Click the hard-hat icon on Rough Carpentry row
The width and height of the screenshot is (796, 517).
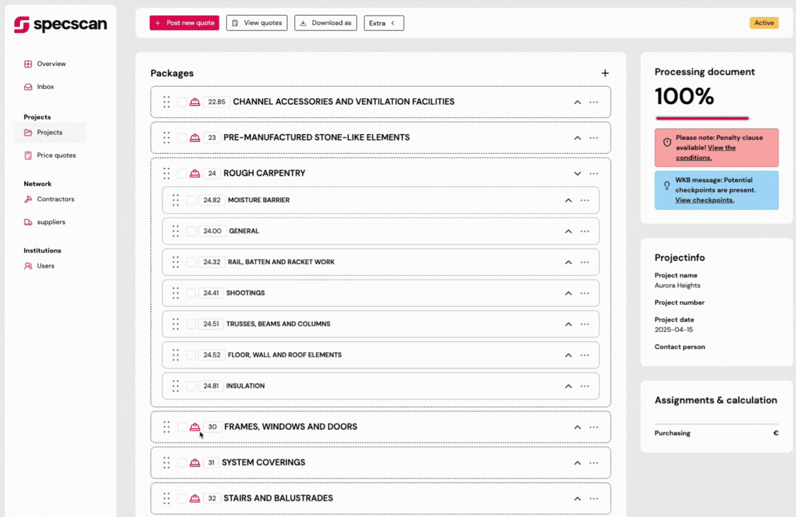click(195, 173)
